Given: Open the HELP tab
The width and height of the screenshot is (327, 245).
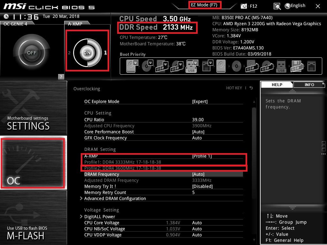Looking at the screenshot, I should [x=277, y=85].
